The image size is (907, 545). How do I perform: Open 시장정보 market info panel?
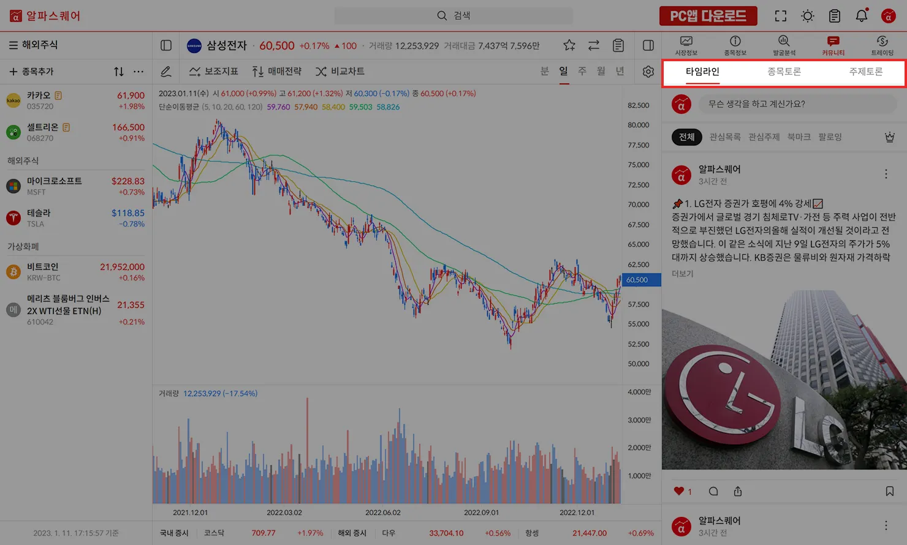[686, 46]
